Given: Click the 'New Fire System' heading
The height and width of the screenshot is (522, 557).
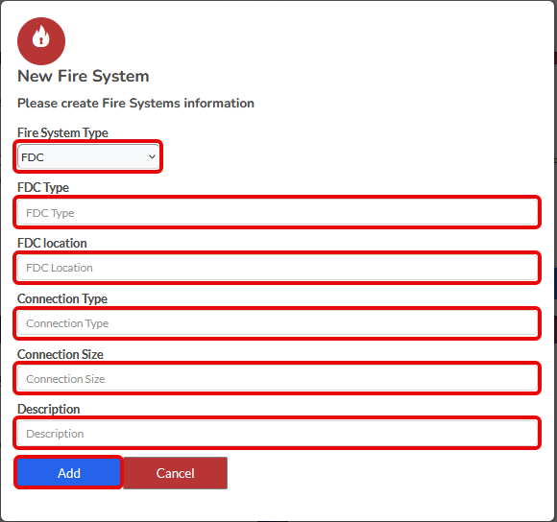Looking at the screenshot, I should tap(84, 77).
